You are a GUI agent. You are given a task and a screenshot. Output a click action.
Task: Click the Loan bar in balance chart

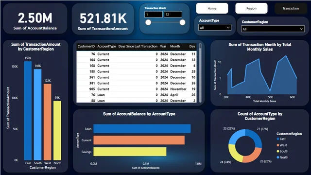pyautogui.click(x=142, y=128)
